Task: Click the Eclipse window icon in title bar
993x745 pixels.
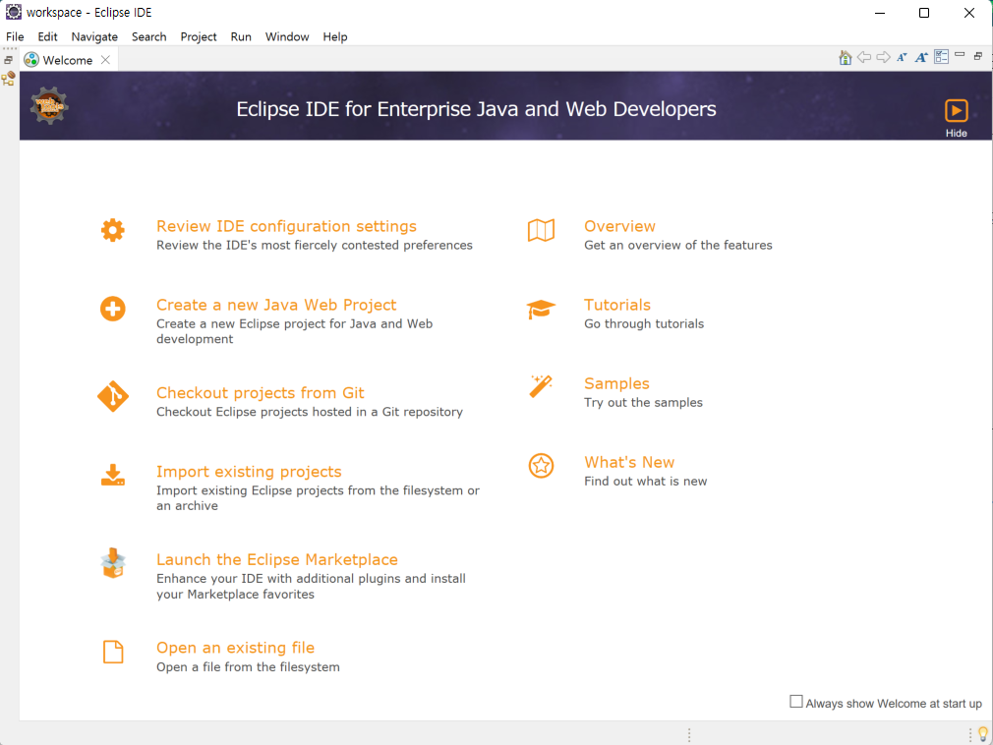Action: coord(14,12)
